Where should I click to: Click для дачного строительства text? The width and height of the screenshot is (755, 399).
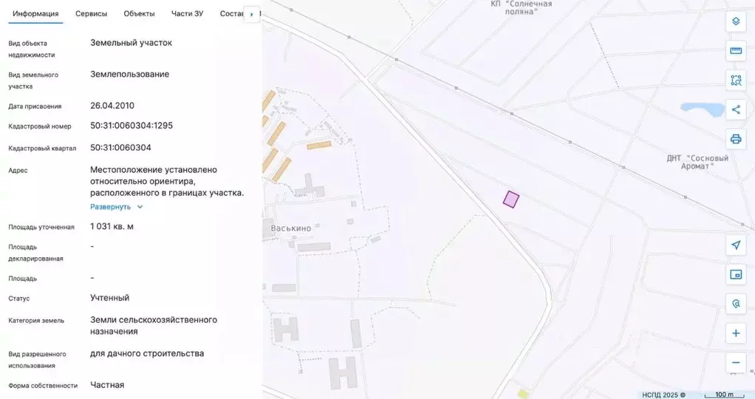pyautogui.click(x=147, y=353)
